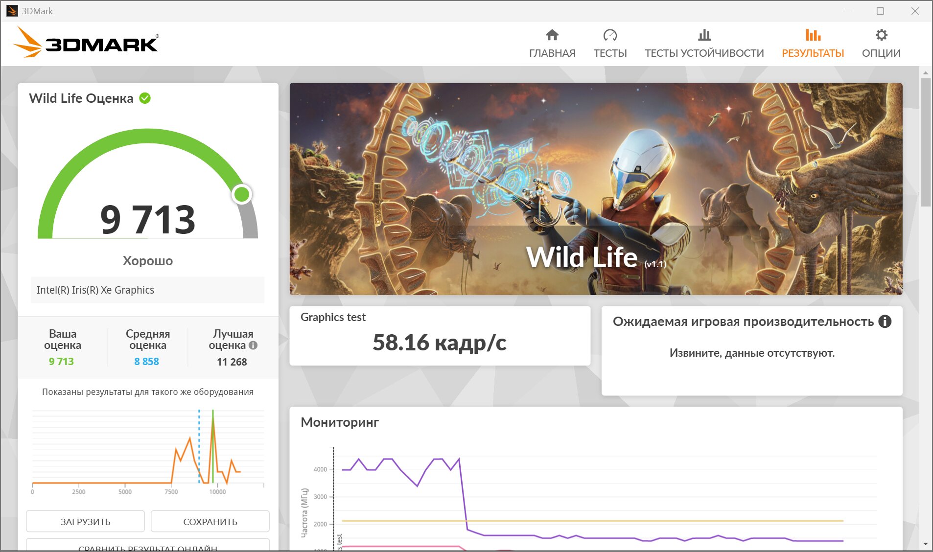
Task: Click the Intel(R) Iris(R) Xe Graphics label
Action: (x=95, y=290)
